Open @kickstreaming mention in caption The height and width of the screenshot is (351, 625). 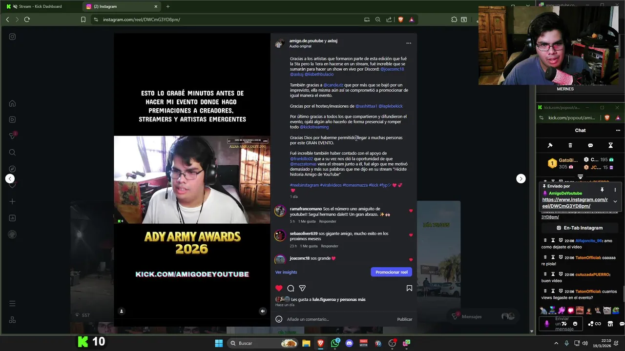(314, 127)
